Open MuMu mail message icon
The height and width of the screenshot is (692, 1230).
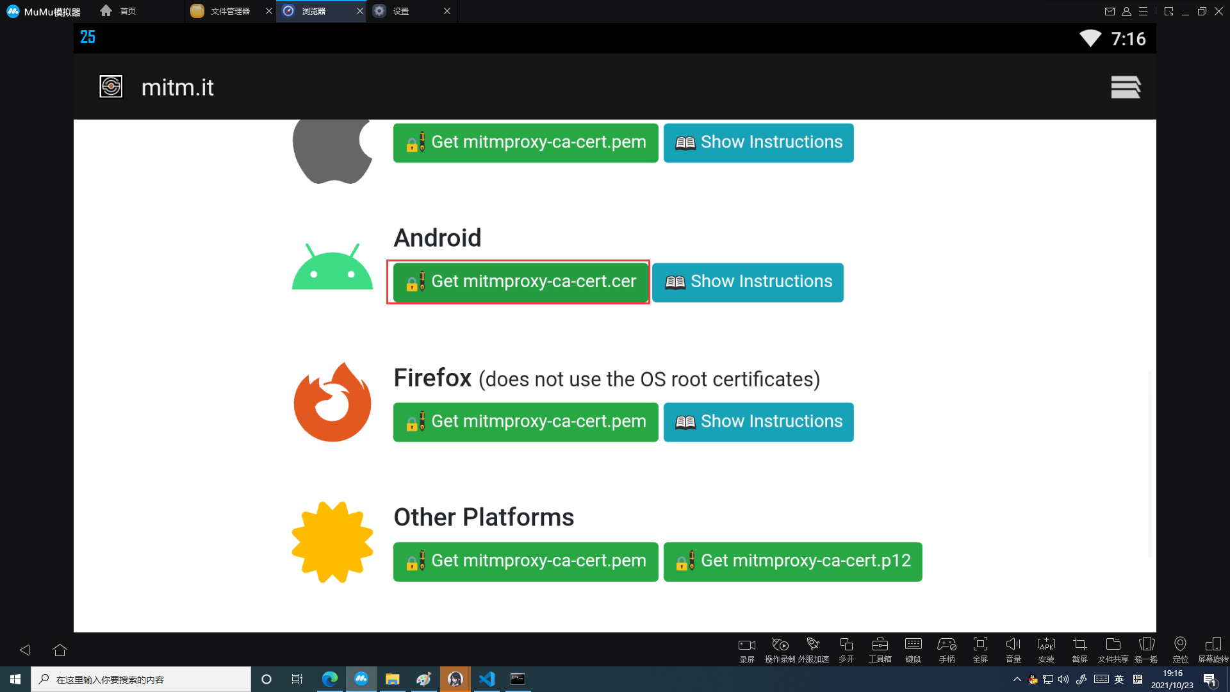click(1110, 11)
